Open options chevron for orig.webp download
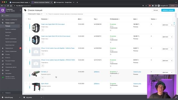The height and width of the screenshot is (100, 178). pyautogui.click(x=41, y=97)
